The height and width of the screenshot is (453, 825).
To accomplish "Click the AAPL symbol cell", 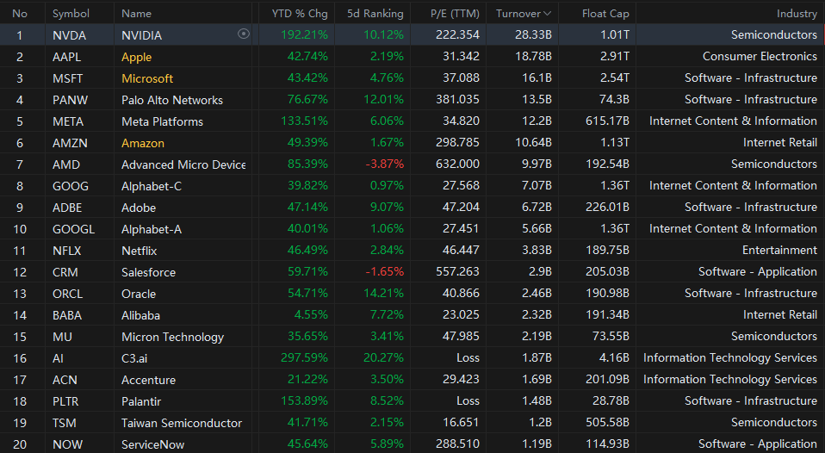I will tap(66, 57).
